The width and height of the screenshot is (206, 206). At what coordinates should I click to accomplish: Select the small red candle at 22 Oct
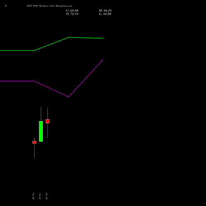(x=34, y=142)
